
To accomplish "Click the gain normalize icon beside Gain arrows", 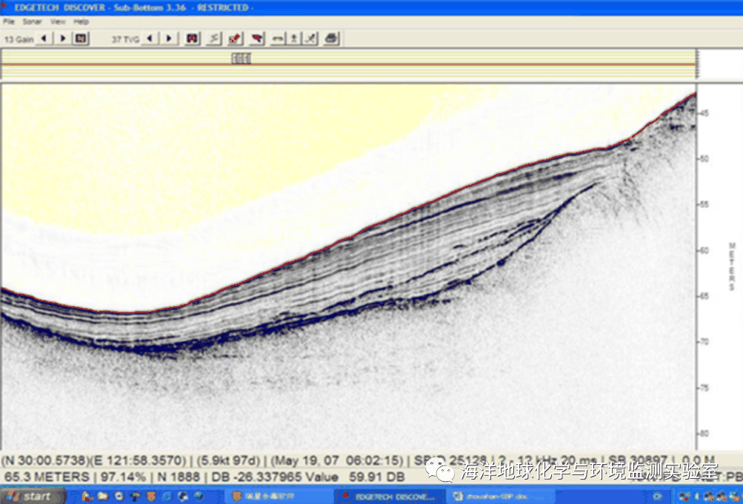I will click(x=81, y=38).
